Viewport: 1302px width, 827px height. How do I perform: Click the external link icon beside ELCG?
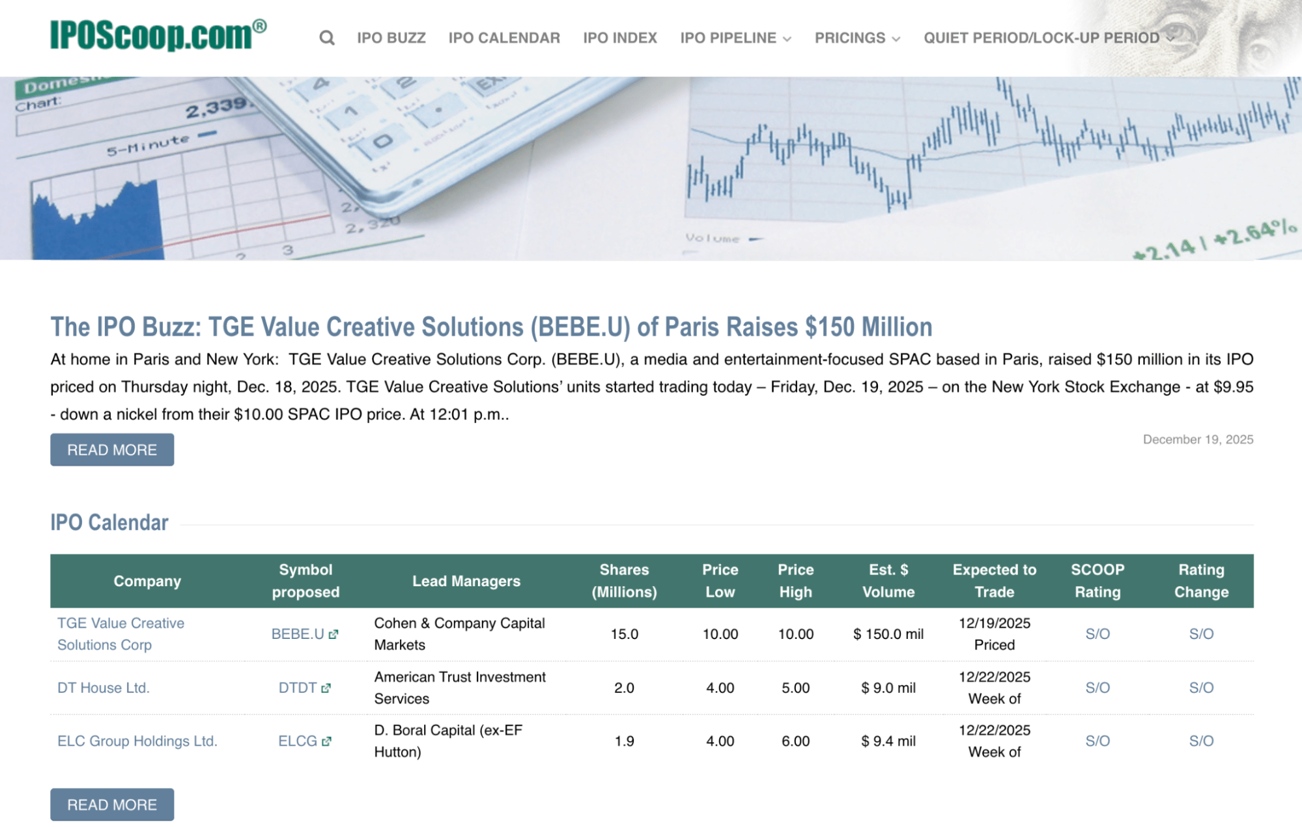327,741
